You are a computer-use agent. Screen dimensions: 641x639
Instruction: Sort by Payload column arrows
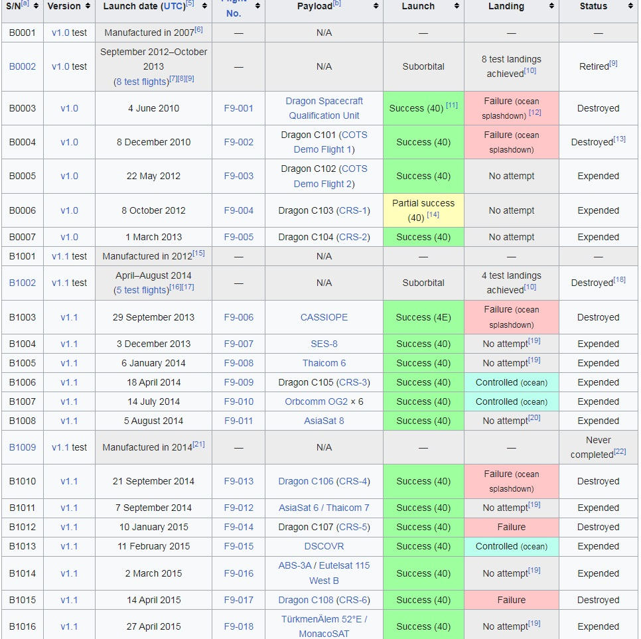pos(376,6)
